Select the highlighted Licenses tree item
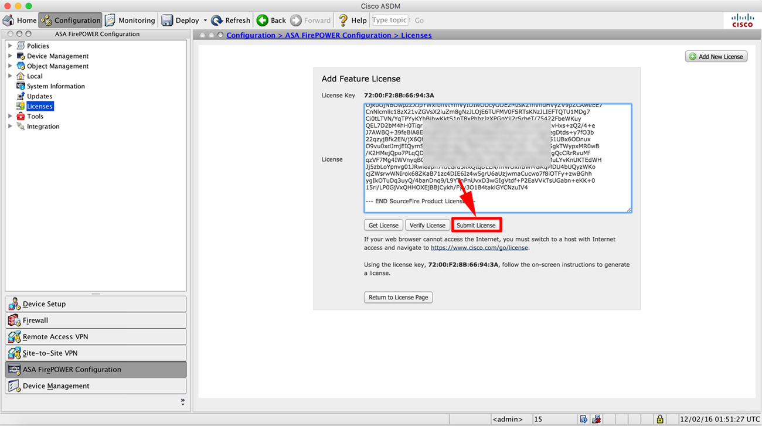This screenshot has height=426, width=762. tap(40, 106)
